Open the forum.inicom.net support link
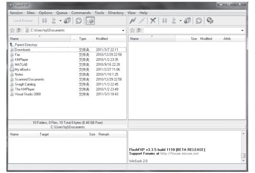This screenshot has width=255, height=173. tap(179, 153)
